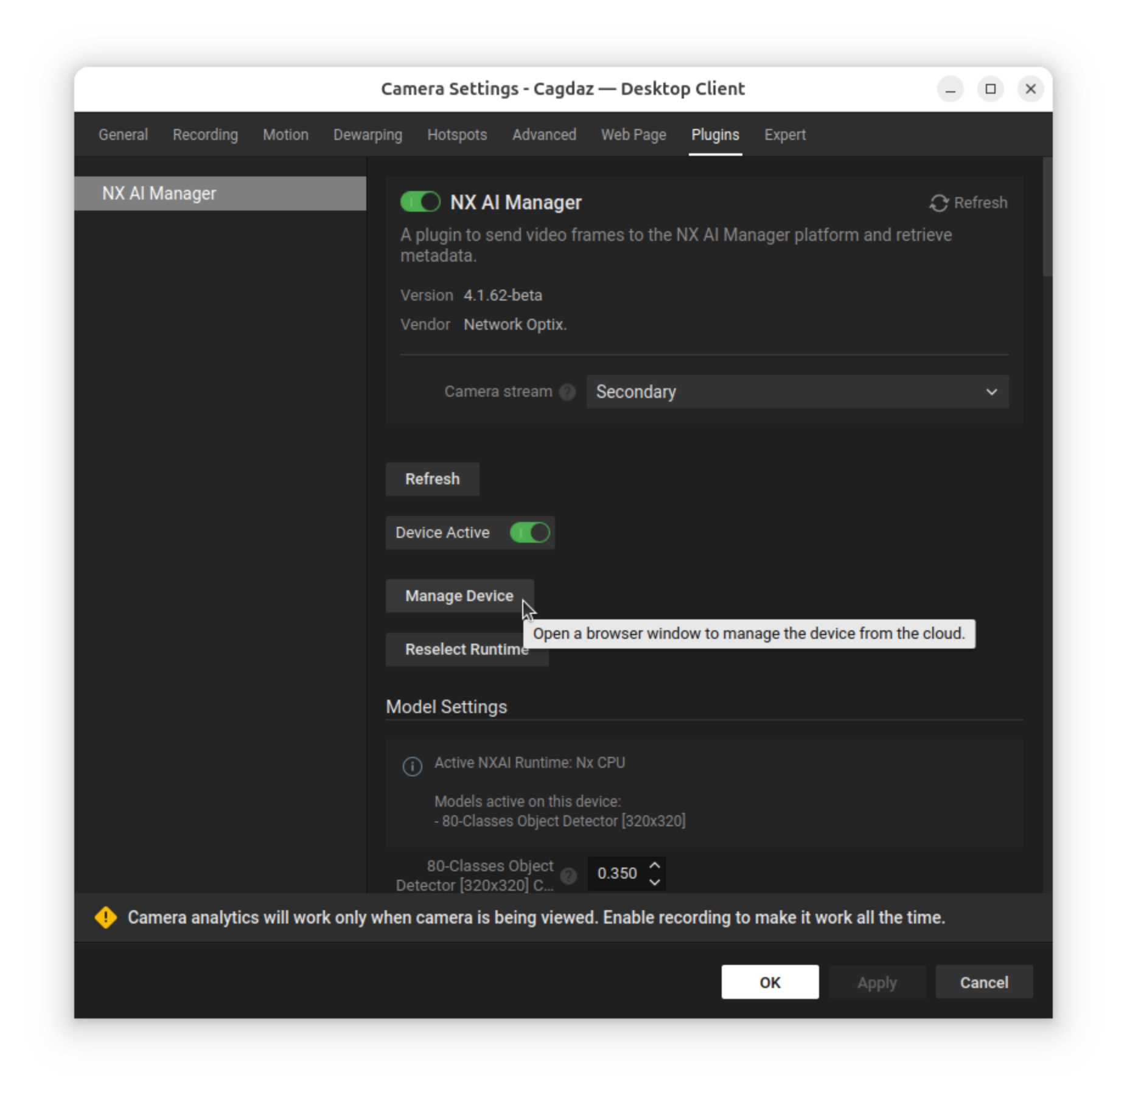Select NX AI Manager in the plugin list

tap(220, 193)
